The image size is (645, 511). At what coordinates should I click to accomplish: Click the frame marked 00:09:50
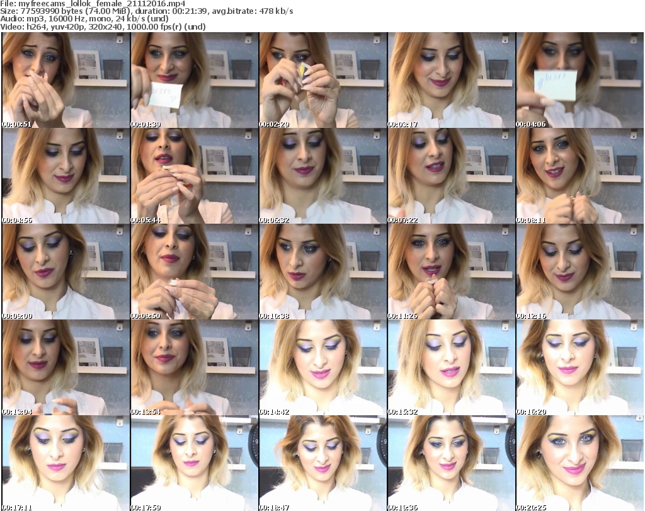[x=195, y=272]
